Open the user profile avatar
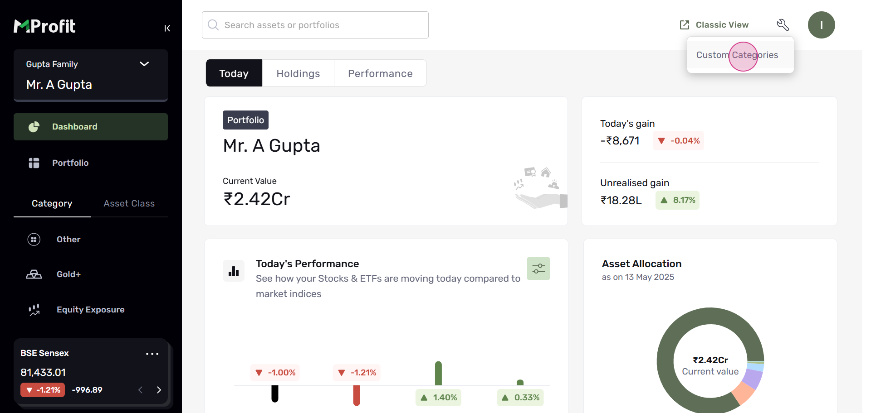 [821, 25]
